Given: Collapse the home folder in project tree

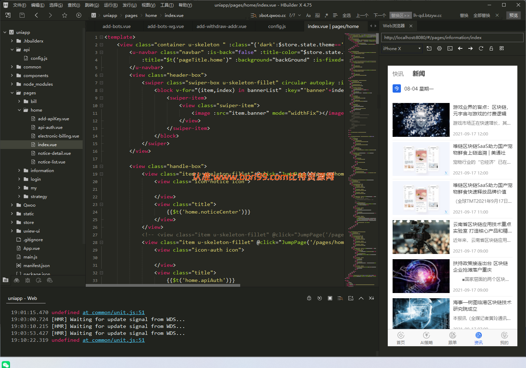Looking at the screenshot, I should tap(19, 110).
